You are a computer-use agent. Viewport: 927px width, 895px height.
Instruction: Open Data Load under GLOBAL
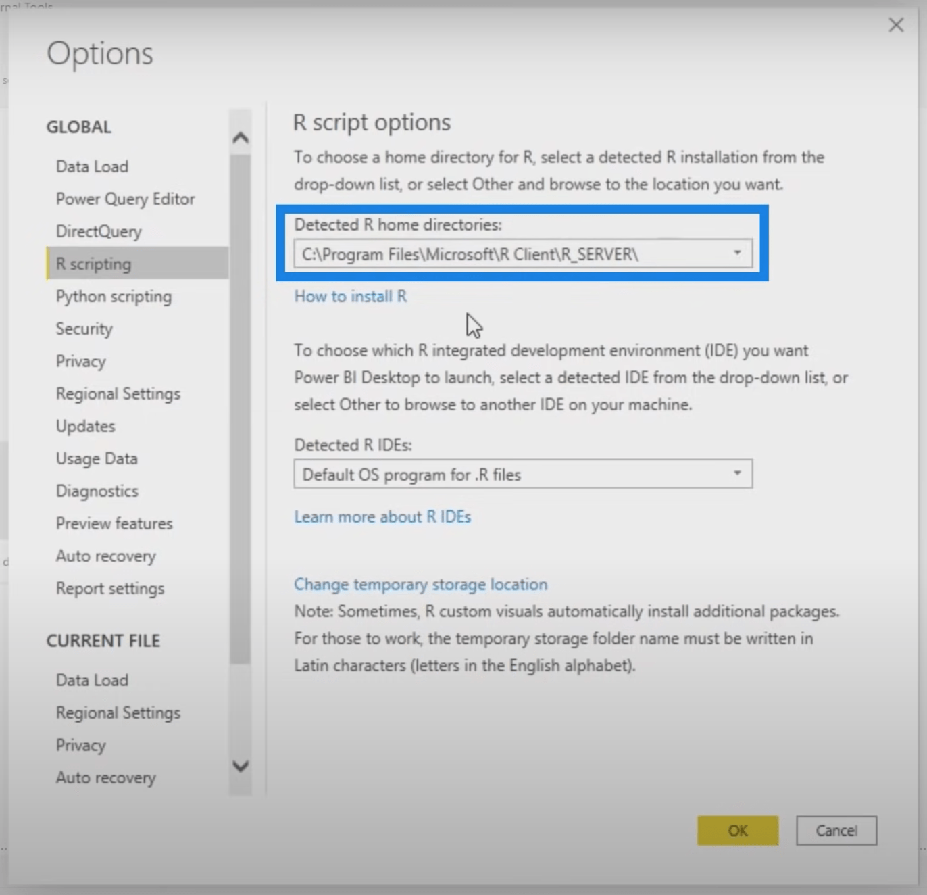pos(92,166)
